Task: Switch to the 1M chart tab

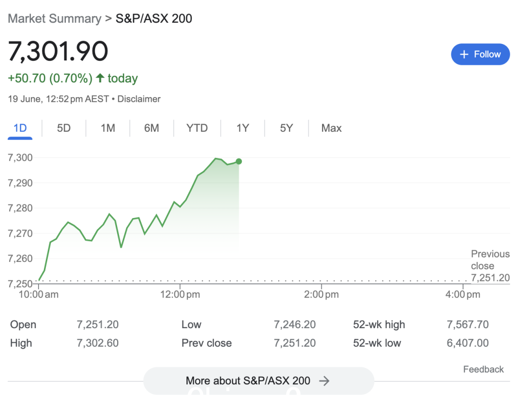Action: pos(108,128)
